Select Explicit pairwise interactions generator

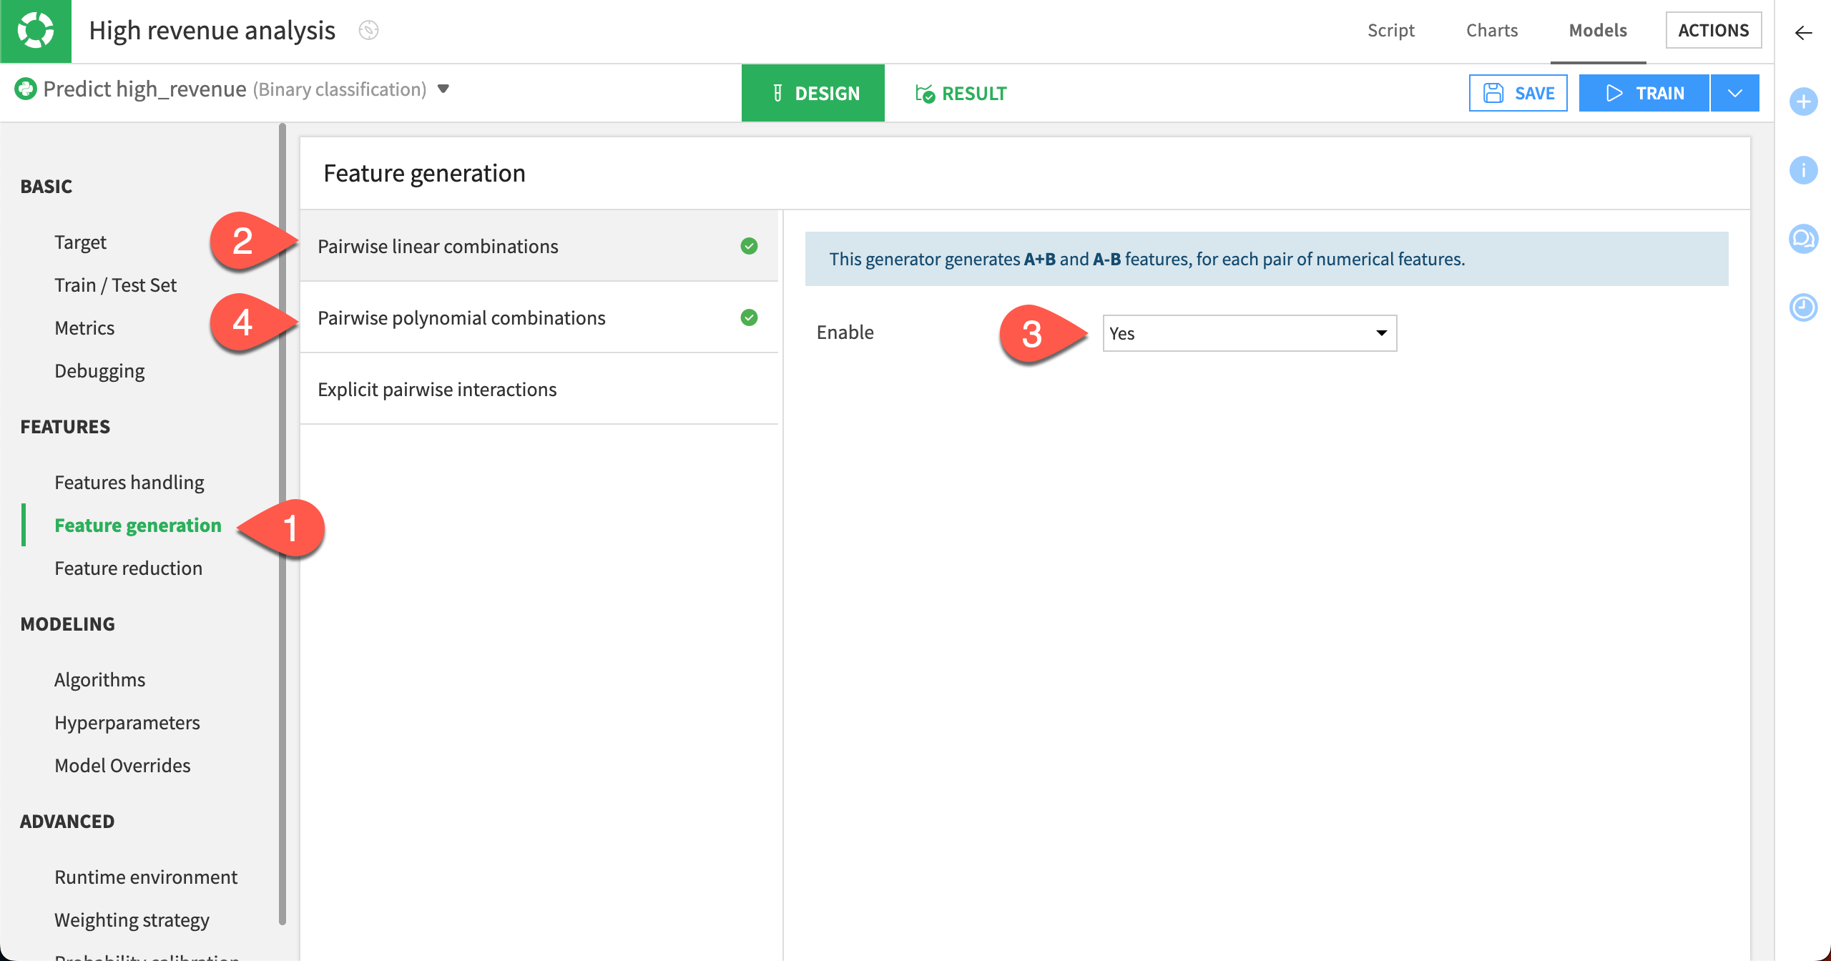click(437, 388)
